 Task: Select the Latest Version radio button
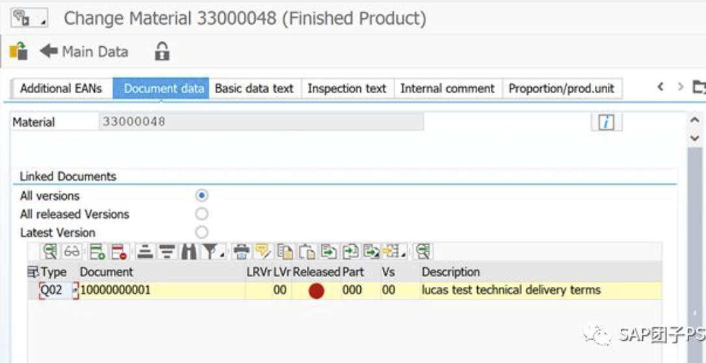click(202, 232)
